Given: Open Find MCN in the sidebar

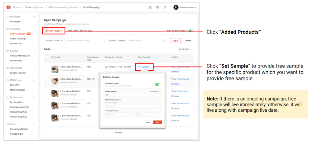Looking at the screenshot, I should click(15, 85).
